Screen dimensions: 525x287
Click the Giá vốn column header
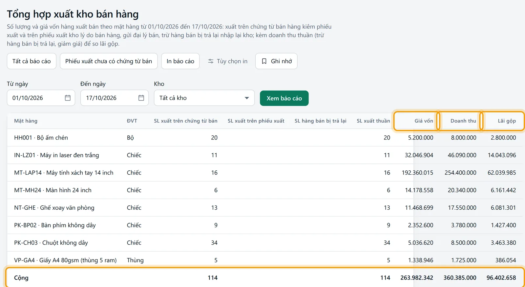point(424,121)
